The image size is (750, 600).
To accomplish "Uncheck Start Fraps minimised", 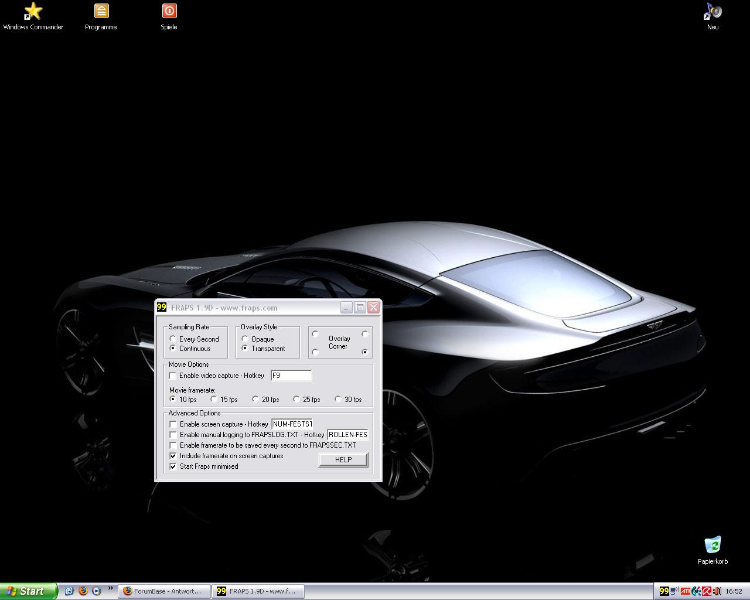I will point(173,466).
